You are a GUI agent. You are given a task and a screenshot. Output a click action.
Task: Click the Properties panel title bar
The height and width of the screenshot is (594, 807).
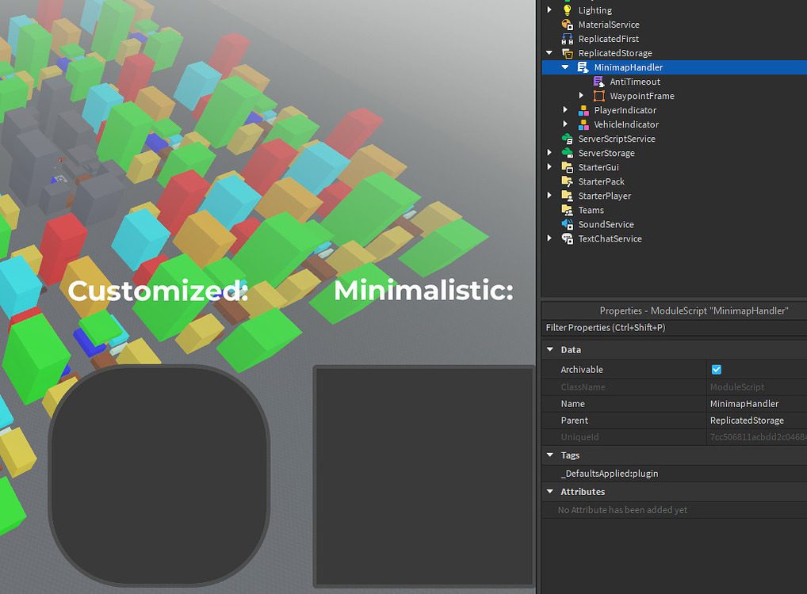point(674,310)
